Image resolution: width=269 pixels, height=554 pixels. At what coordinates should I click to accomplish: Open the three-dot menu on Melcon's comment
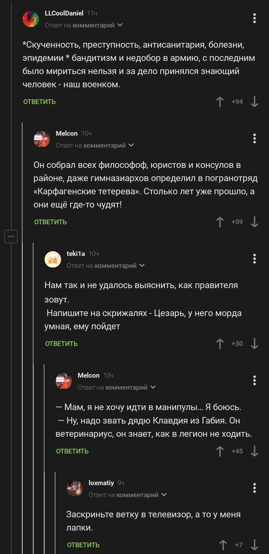click(254, 139)
